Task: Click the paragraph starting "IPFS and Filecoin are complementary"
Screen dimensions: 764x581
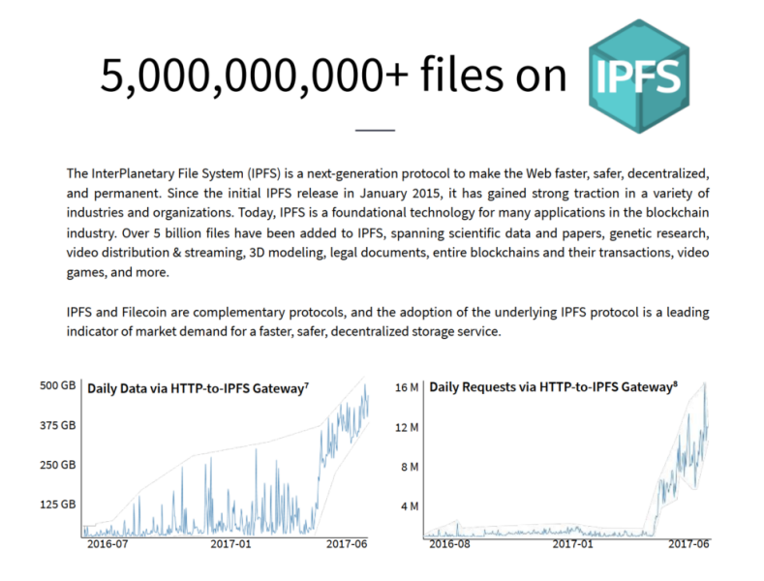Action: (x=388, y=321)
